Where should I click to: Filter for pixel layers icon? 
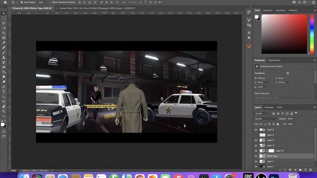point(273,114)
